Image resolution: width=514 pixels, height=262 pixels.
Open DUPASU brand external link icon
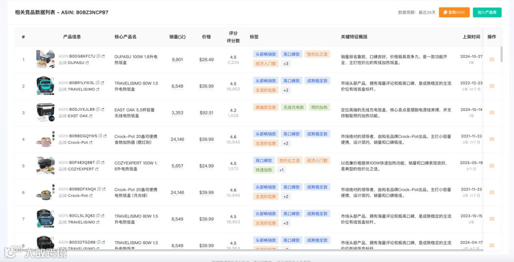pyautogui.click(x=87, y=63)
